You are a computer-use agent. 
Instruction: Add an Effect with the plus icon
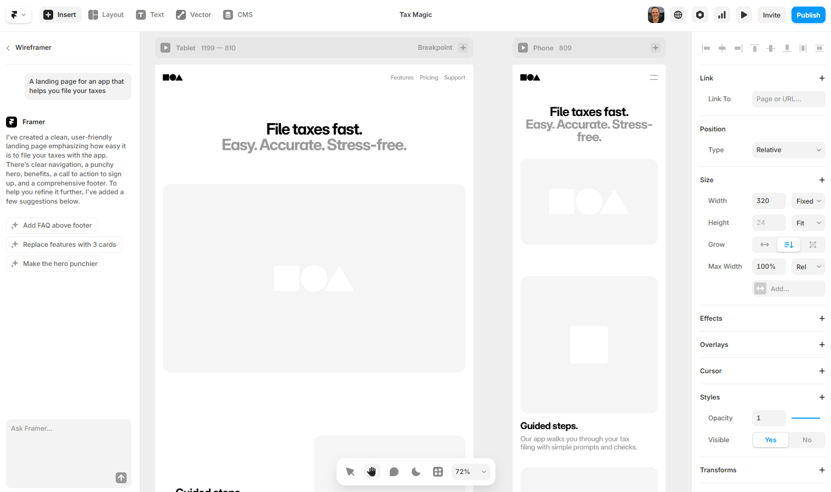(x=822, y=319)
